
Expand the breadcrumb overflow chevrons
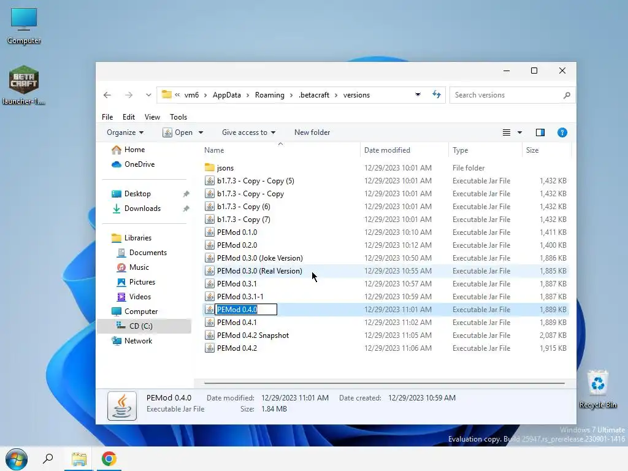point(177,95)
